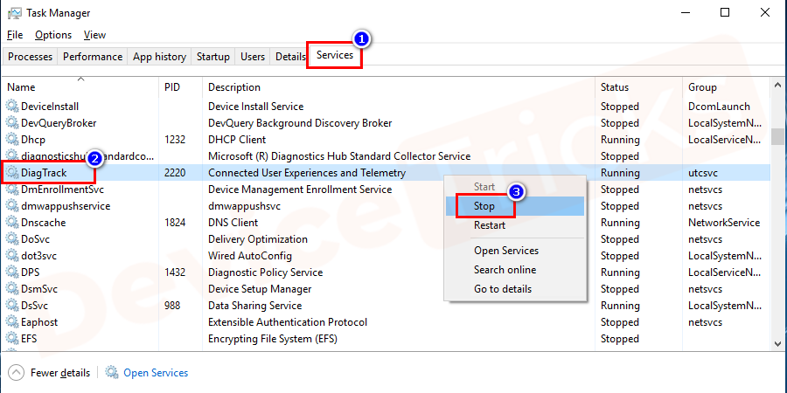Switch to the Users tab
The height and width of the screenshot is (393, 787).
point(253,57)
